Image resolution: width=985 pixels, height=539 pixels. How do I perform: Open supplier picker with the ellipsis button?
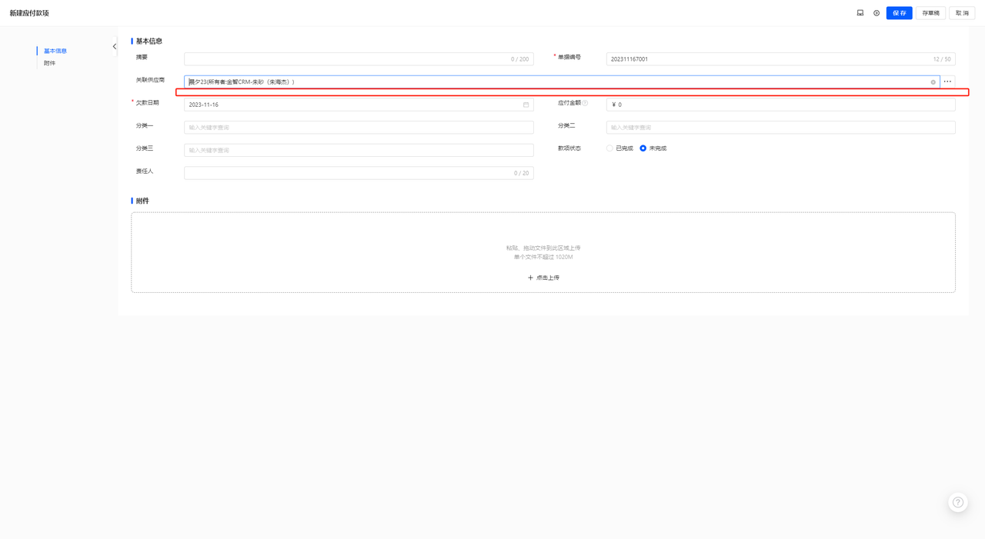coord(948,82)
